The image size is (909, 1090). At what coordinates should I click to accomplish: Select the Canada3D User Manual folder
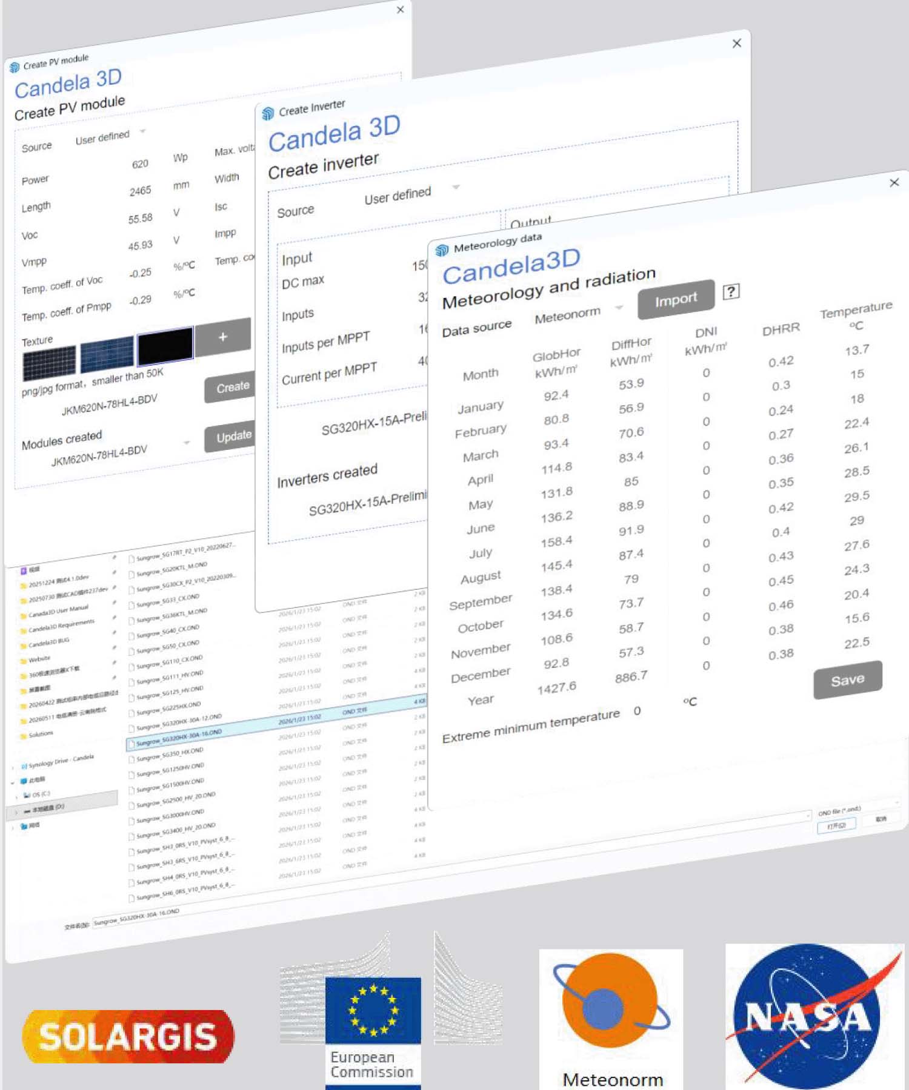[58, 610]
